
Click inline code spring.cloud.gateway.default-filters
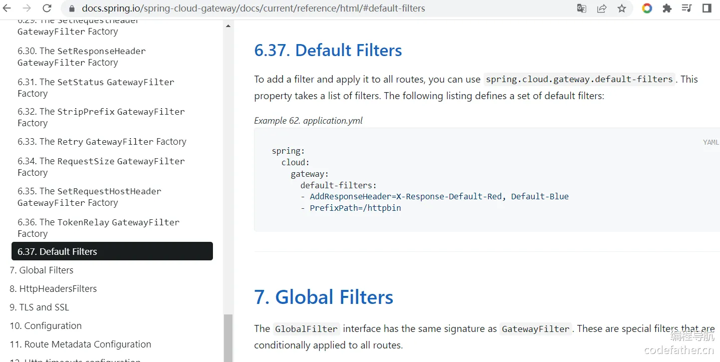(x=579, y=79)
